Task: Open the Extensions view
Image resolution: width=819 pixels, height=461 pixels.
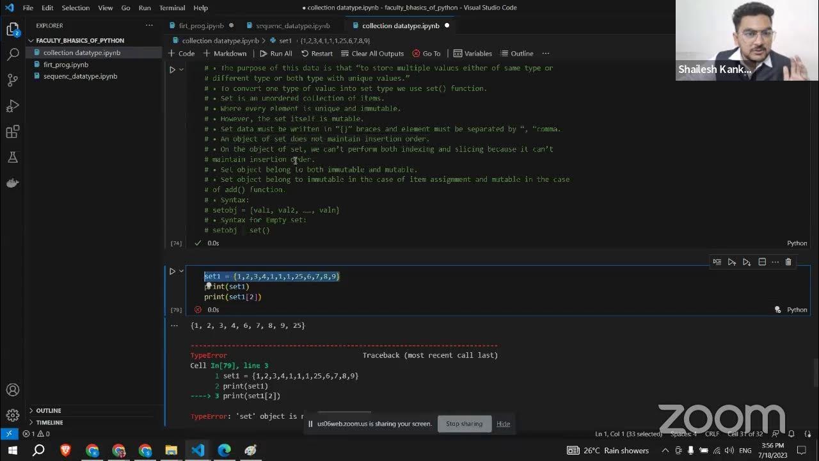Action: pos(13,132)
